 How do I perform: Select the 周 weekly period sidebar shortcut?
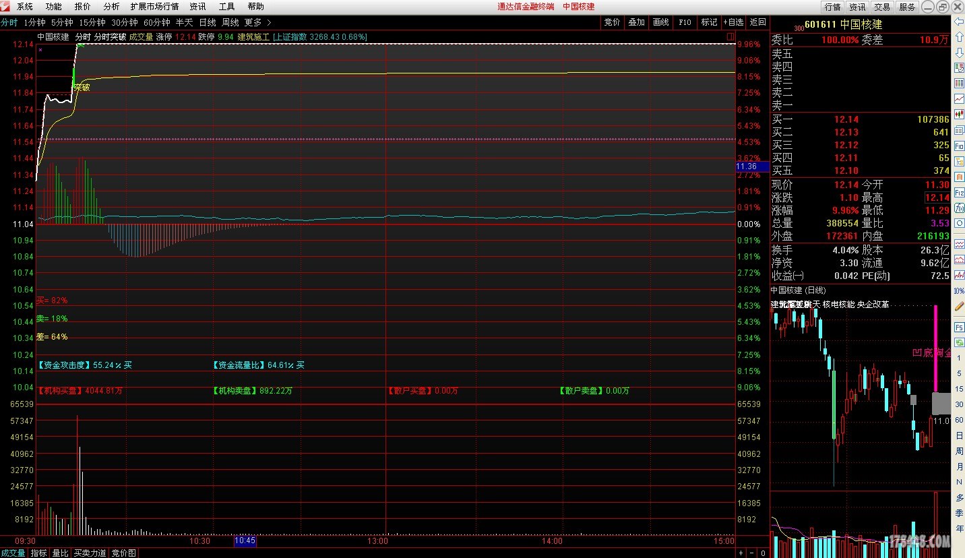pyautogui.click(x=960, y=451)
